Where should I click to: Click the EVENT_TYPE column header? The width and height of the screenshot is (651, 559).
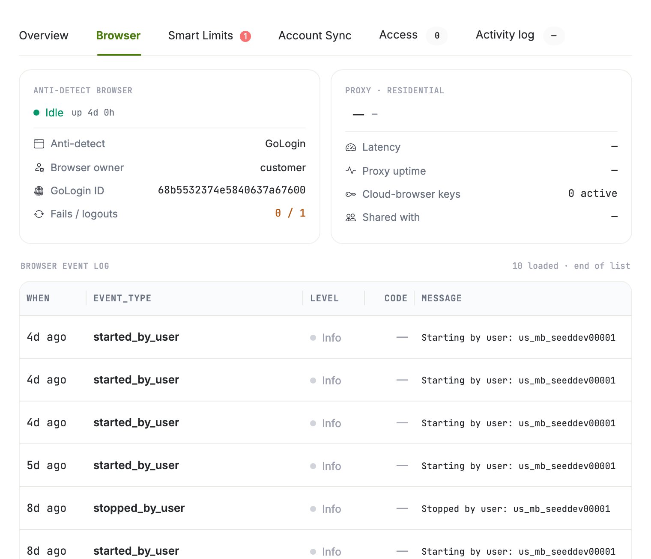122,298
